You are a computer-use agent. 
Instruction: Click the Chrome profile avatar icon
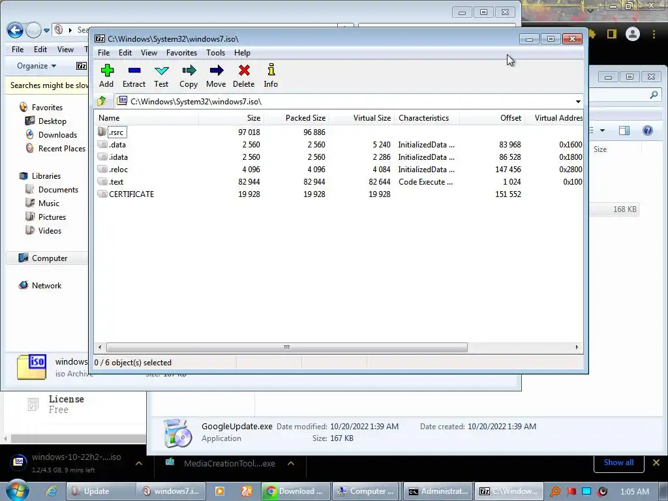point(633,34)
